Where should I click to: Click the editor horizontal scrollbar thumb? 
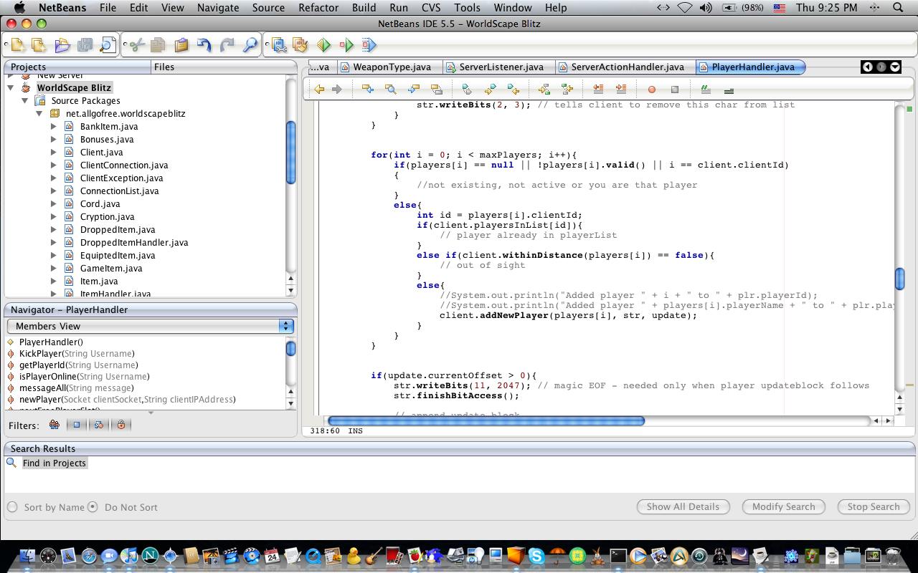coord(486,420)
